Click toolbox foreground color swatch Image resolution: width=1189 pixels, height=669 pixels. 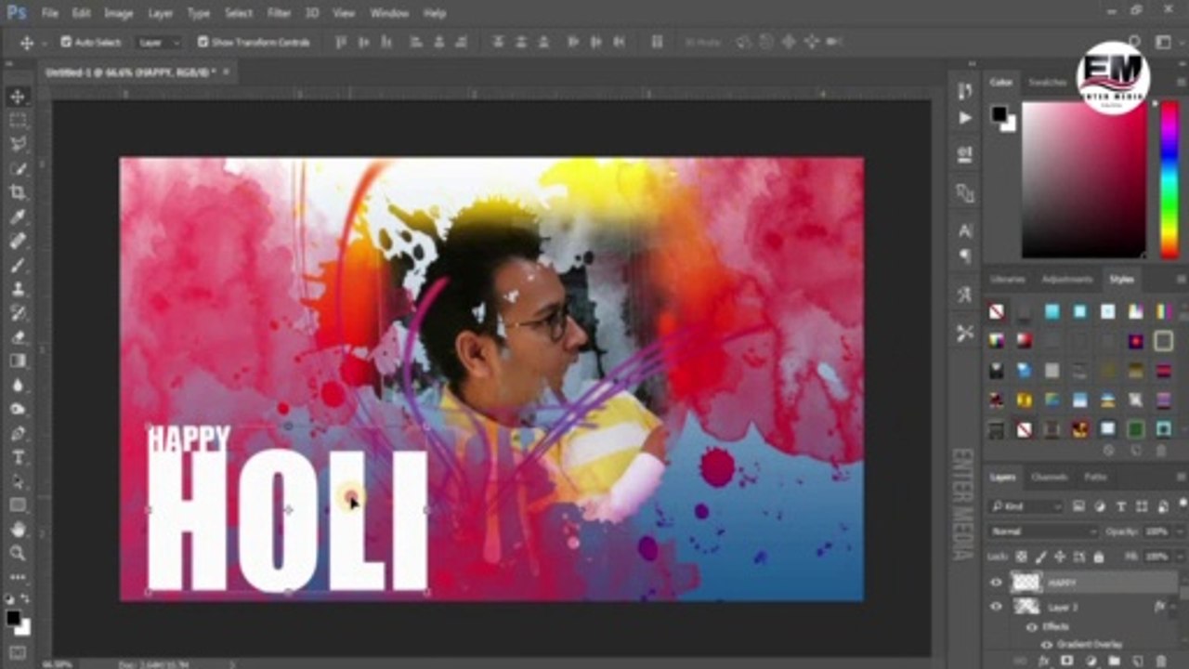tap(13, 619)
